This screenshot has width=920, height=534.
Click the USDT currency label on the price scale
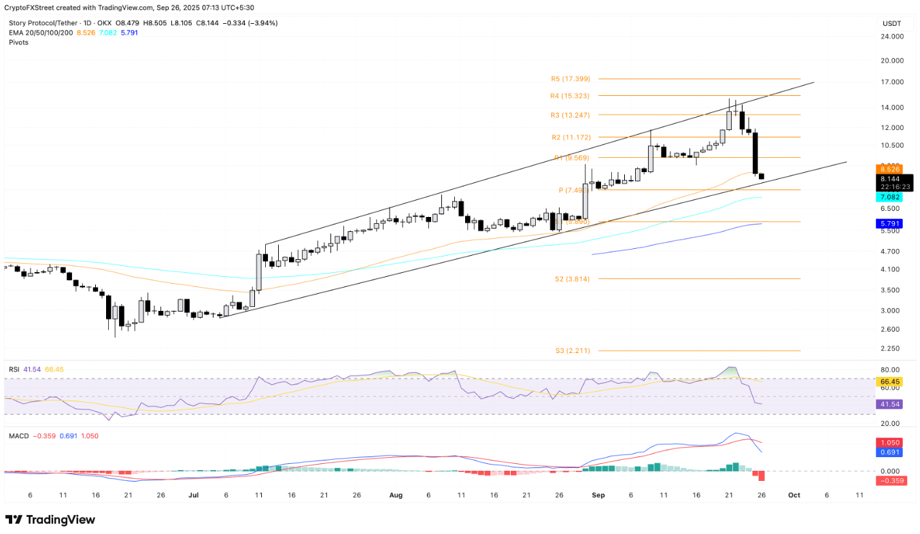point(892,22)
